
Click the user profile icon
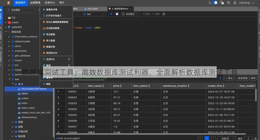pos(235,3)
